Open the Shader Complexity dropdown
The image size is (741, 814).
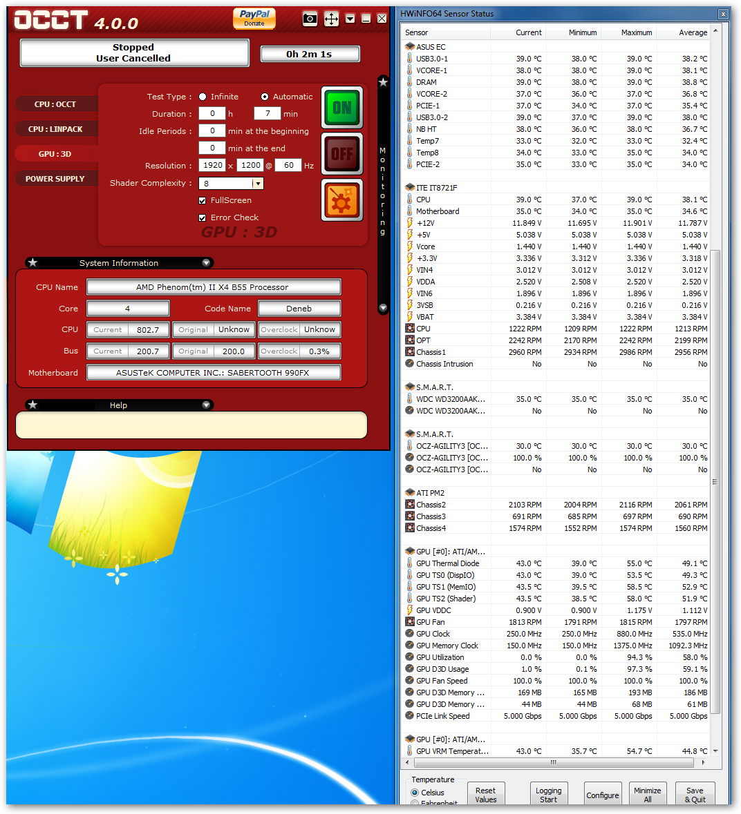tap(258, 183)
